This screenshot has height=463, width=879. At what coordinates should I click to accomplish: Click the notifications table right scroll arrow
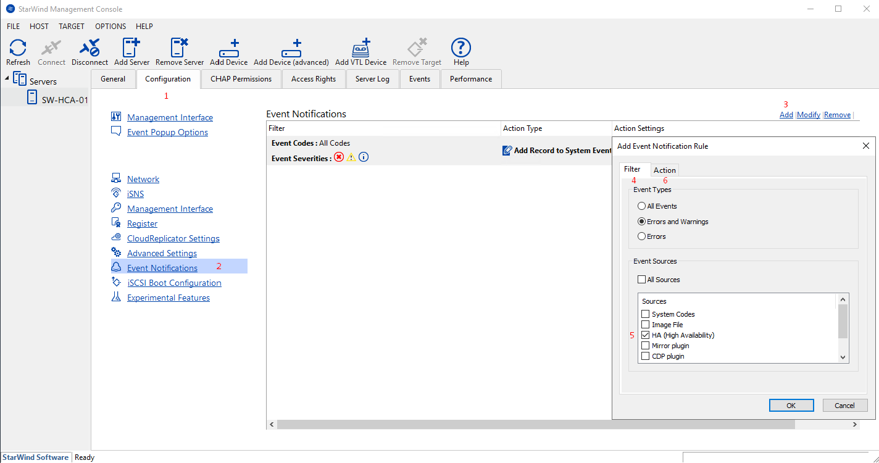(855, 425)
